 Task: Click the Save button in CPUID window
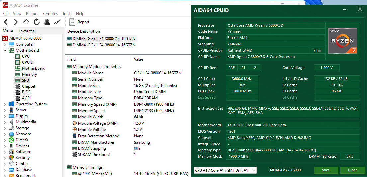click(x=326, y=170)
